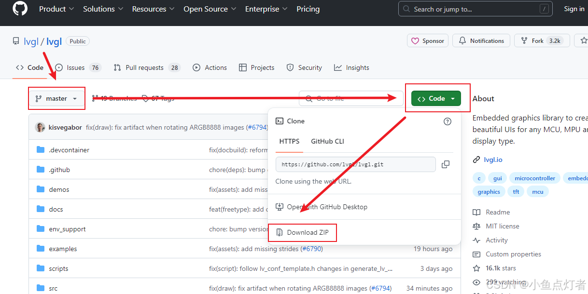Click kisvegabor's avatar image
588x294 pixels.
tap(40, 127)
